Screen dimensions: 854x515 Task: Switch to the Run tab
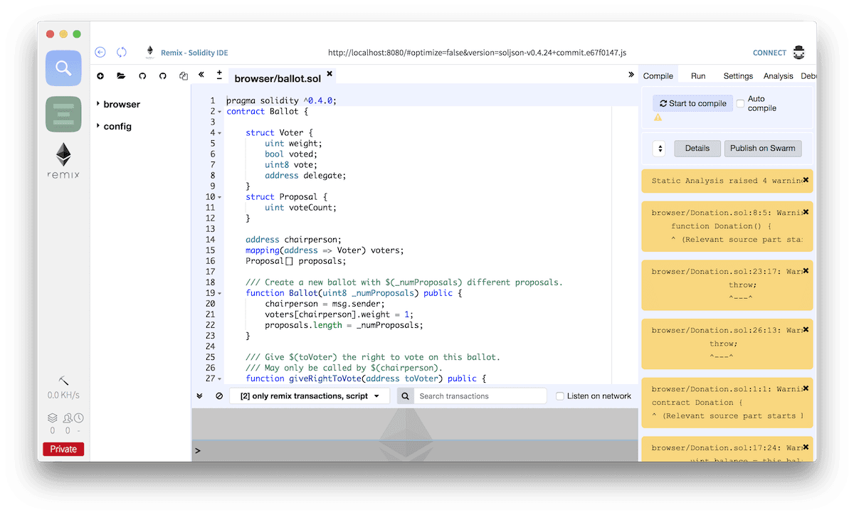click(x=697, y=75)
